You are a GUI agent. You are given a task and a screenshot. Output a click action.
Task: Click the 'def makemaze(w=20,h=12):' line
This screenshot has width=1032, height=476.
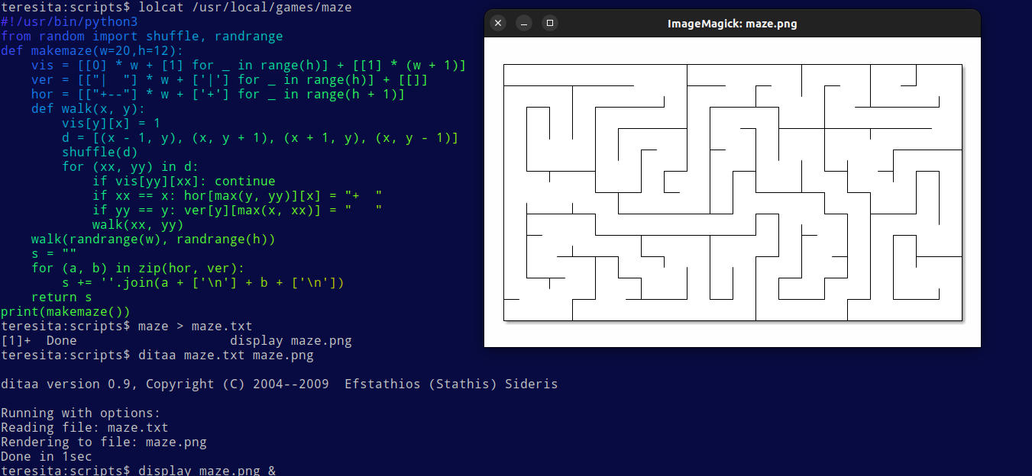(x=92, y=51)
